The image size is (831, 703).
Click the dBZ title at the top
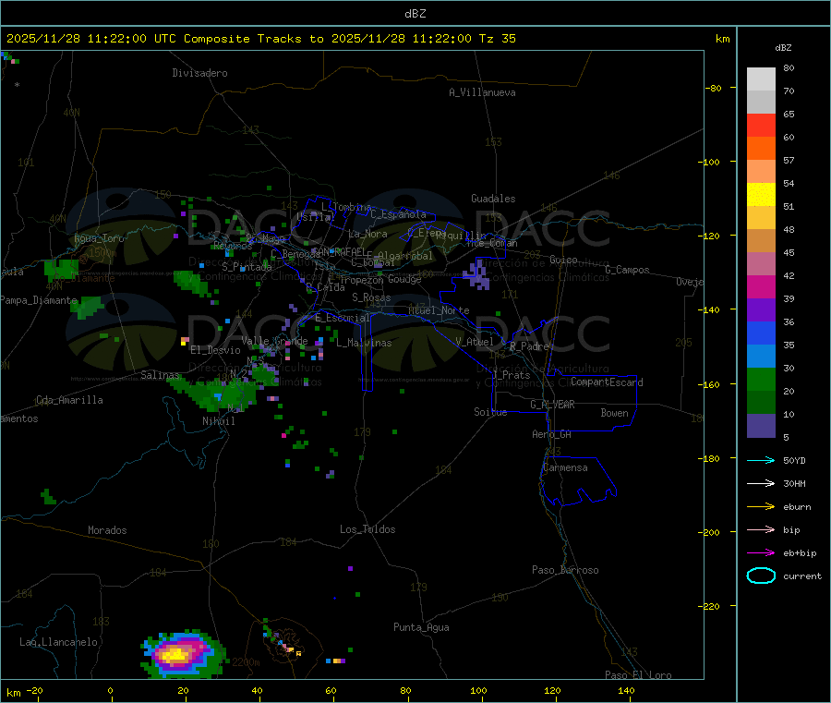pyautogui.click(x=415, y=14)
